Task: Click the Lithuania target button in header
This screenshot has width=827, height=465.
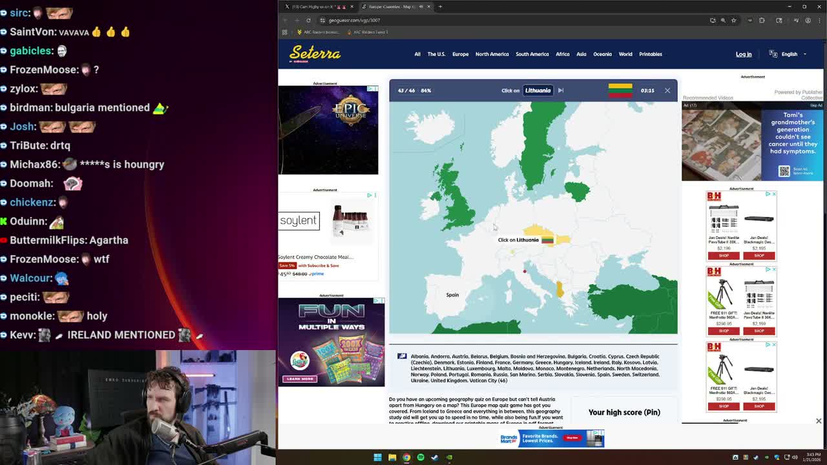Action: click(x=538, y=90)
